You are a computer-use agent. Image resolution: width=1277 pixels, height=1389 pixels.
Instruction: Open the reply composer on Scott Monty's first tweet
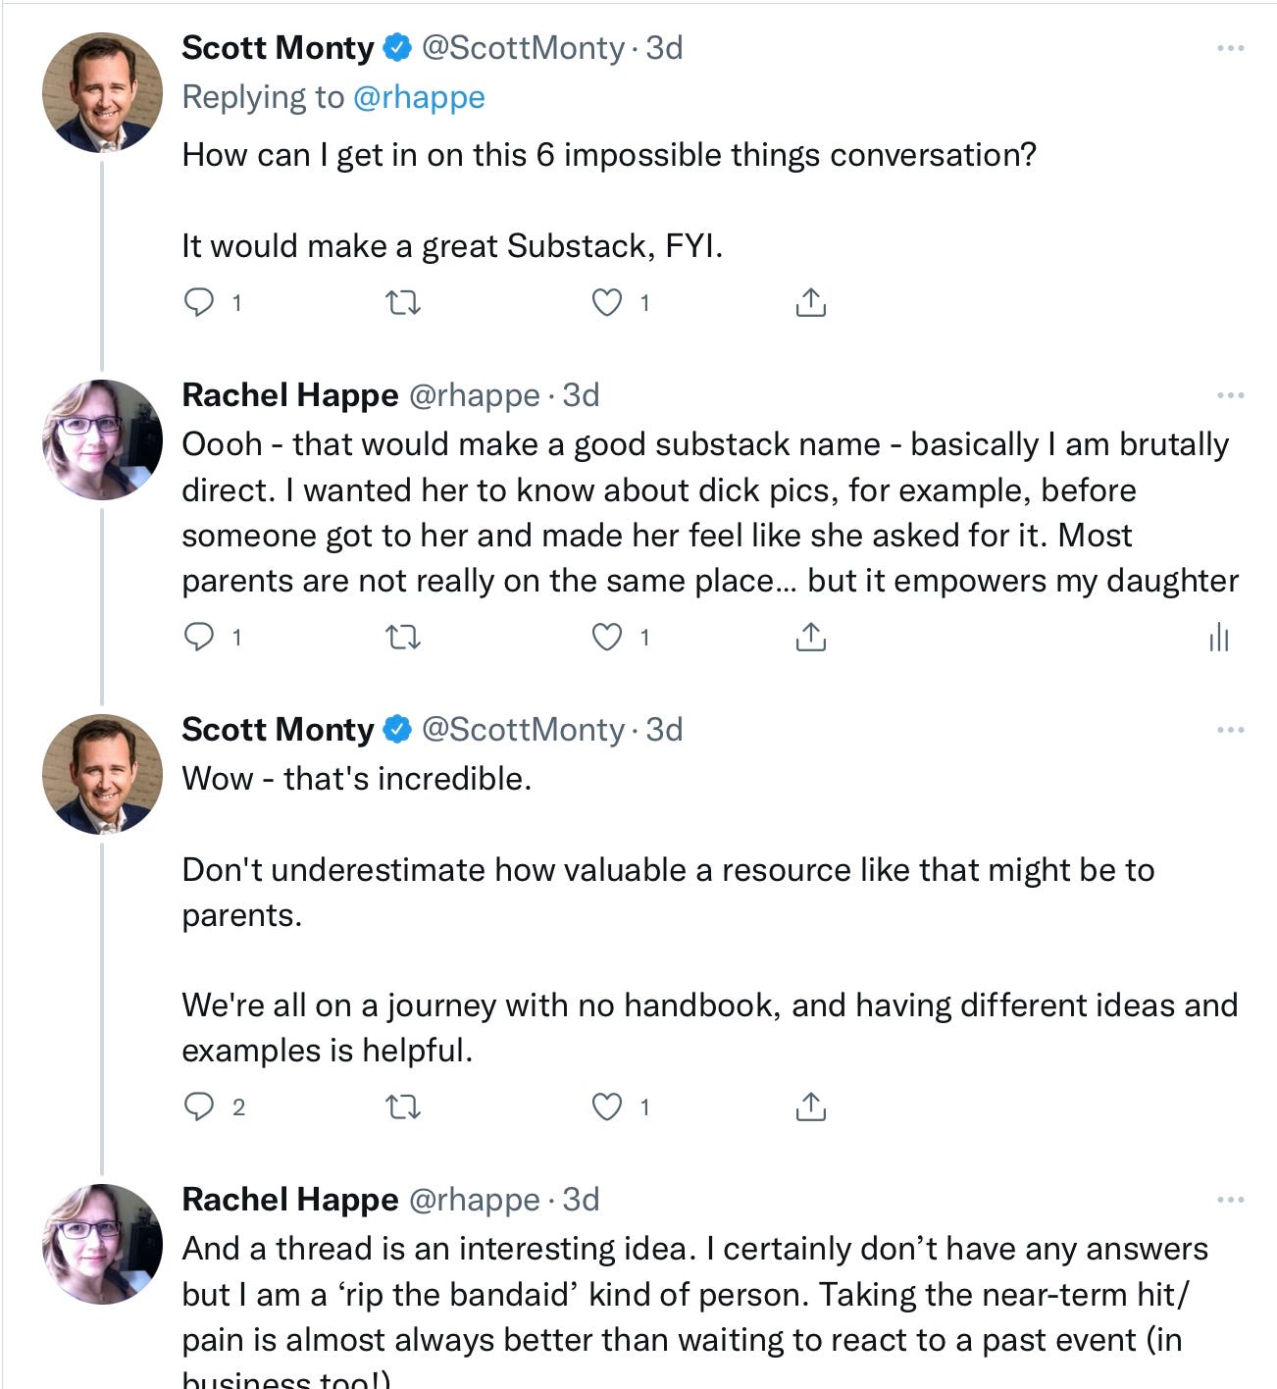[x=202, y=302]
